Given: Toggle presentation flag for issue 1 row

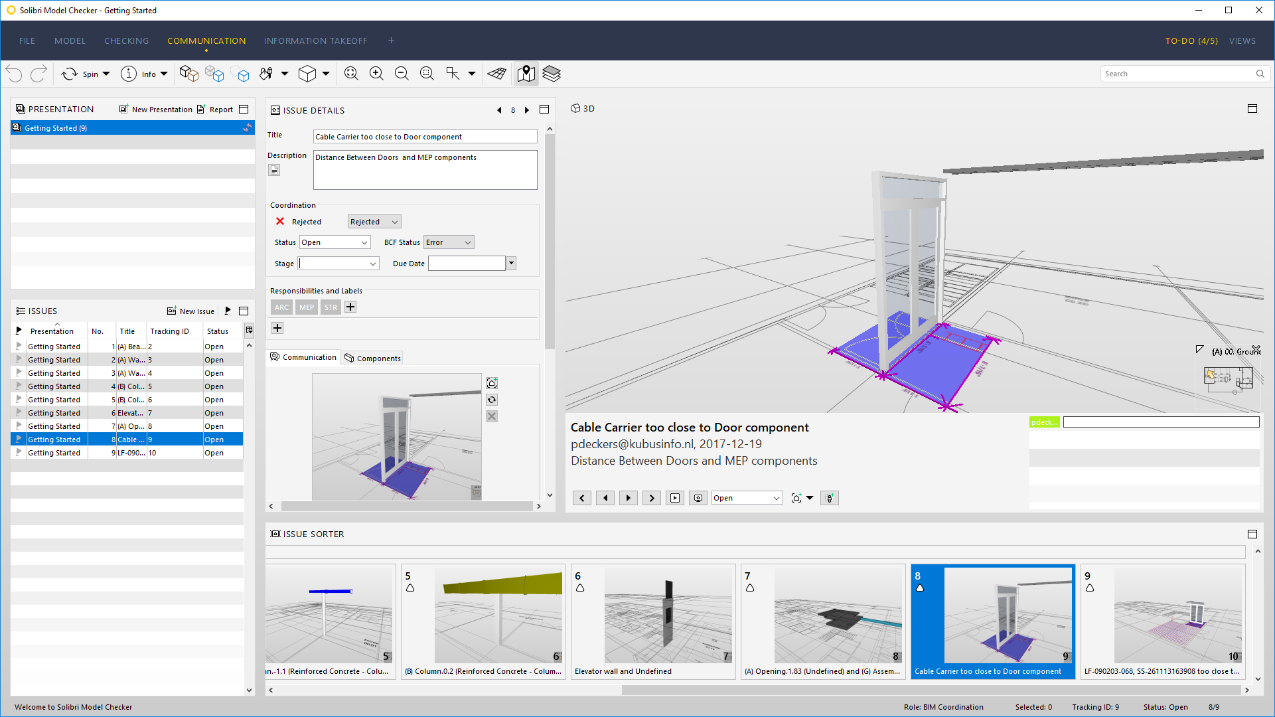Looking at the screenshot, I should click(19, 347).
